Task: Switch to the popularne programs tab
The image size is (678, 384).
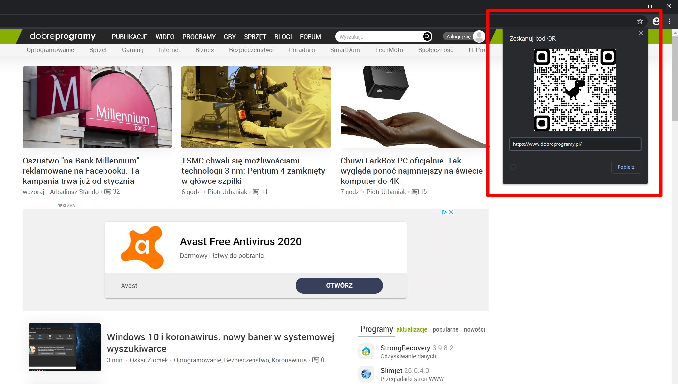Action: click(x=445, y=329)
